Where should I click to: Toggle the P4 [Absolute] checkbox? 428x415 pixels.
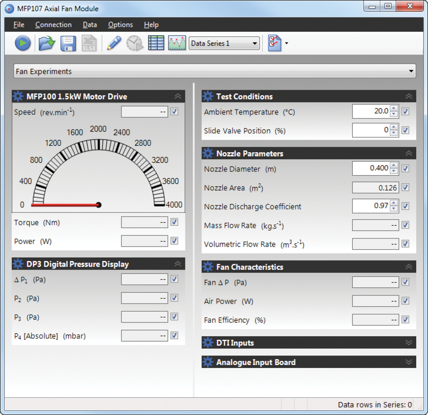(x=174, y=335)
